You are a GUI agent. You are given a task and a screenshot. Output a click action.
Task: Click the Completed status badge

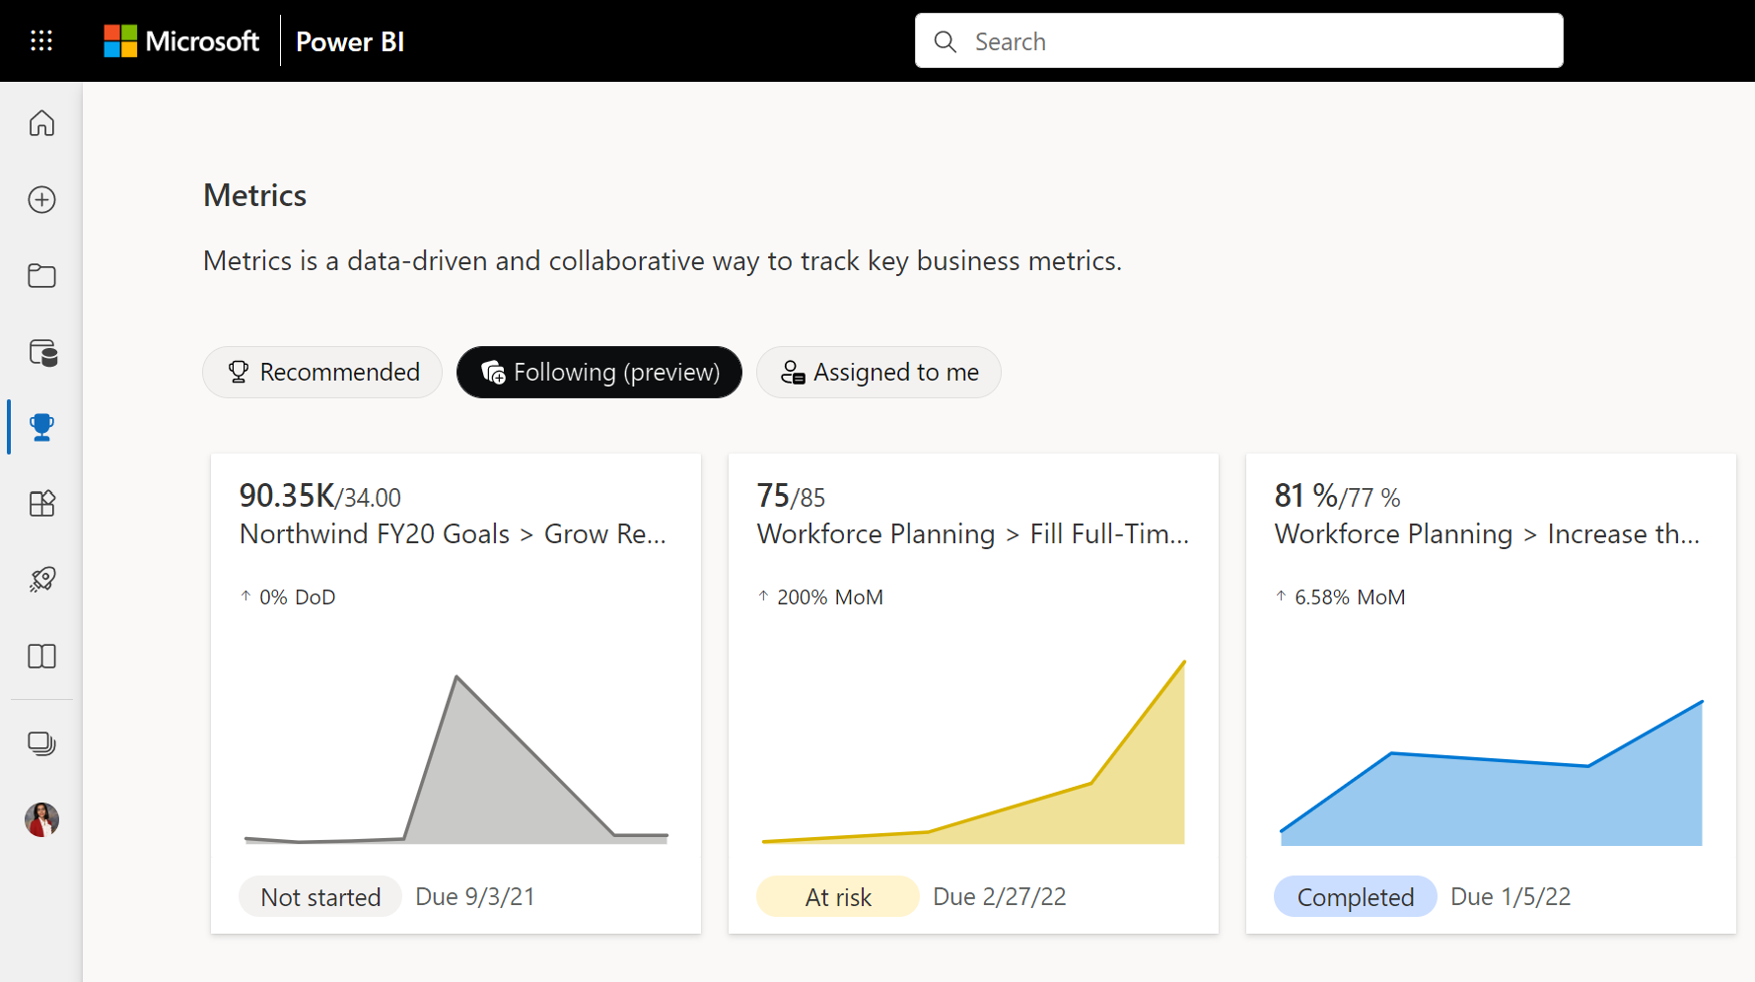point(1355,896)
